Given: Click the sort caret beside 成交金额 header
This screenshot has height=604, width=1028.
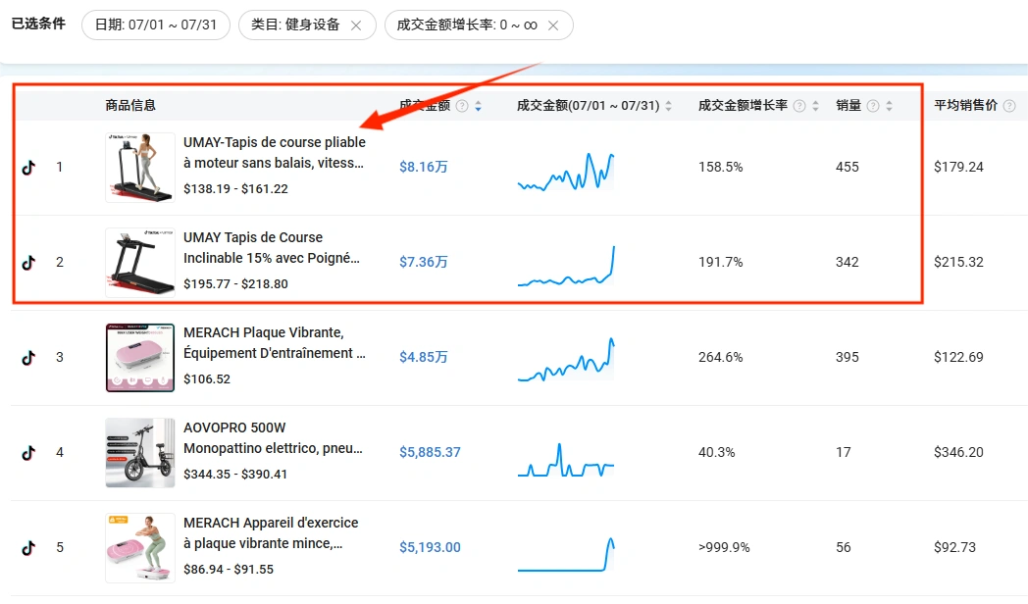Looking at the screenshot, I should tap(478, 105).
